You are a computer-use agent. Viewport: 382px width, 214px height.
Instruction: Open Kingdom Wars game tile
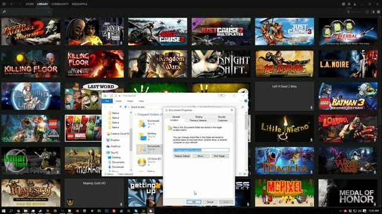pyautogui.click(x=158, y=64)
